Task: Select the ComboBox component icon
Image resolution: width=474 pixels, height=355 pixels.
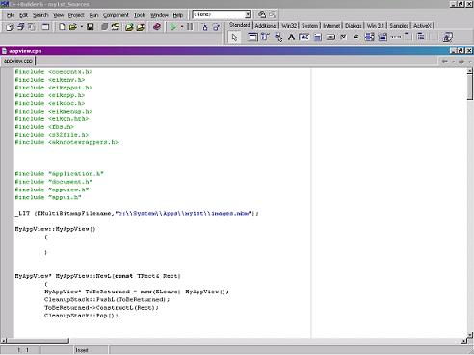Action: pyautogui.click(x=382, y=38)
